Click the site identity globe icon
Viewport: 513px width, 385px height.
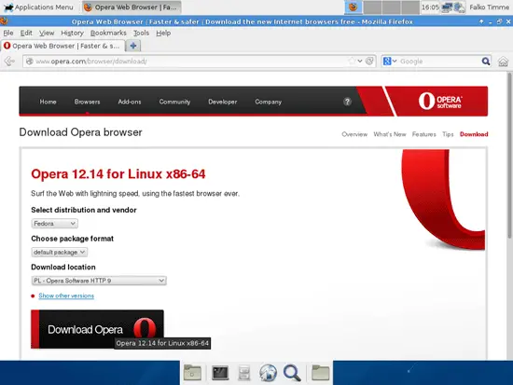click(x=30, y=62)
